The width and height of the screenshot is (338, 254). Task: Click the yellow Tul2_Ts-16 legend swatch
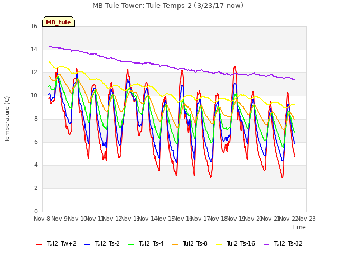pos(219,244)
